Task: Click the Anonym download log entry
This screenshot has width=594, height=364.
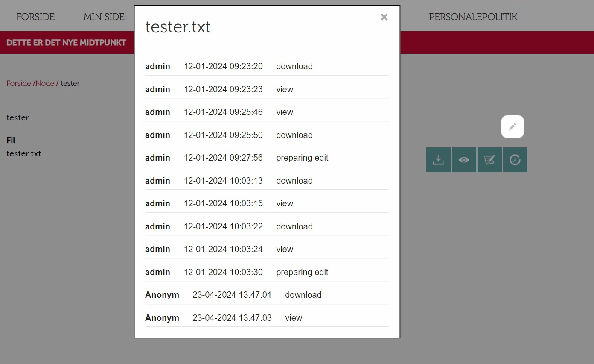Action: [x=267, y=295]
